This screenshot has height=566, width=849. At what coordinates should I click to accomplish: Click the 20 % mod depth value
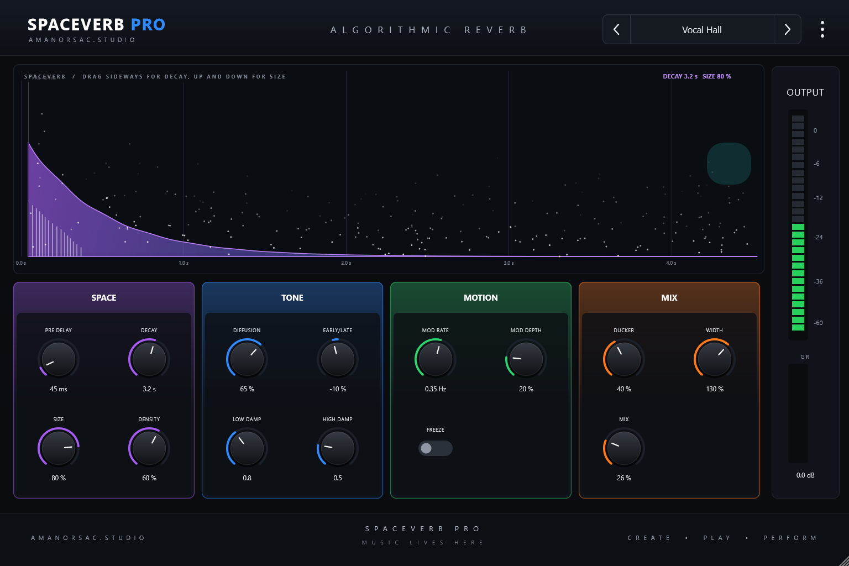526,389
